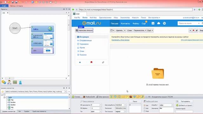The width and height of the screenshot is (203, 114).
Task: Filter unread with blue dot under folders
Action: 80,62
